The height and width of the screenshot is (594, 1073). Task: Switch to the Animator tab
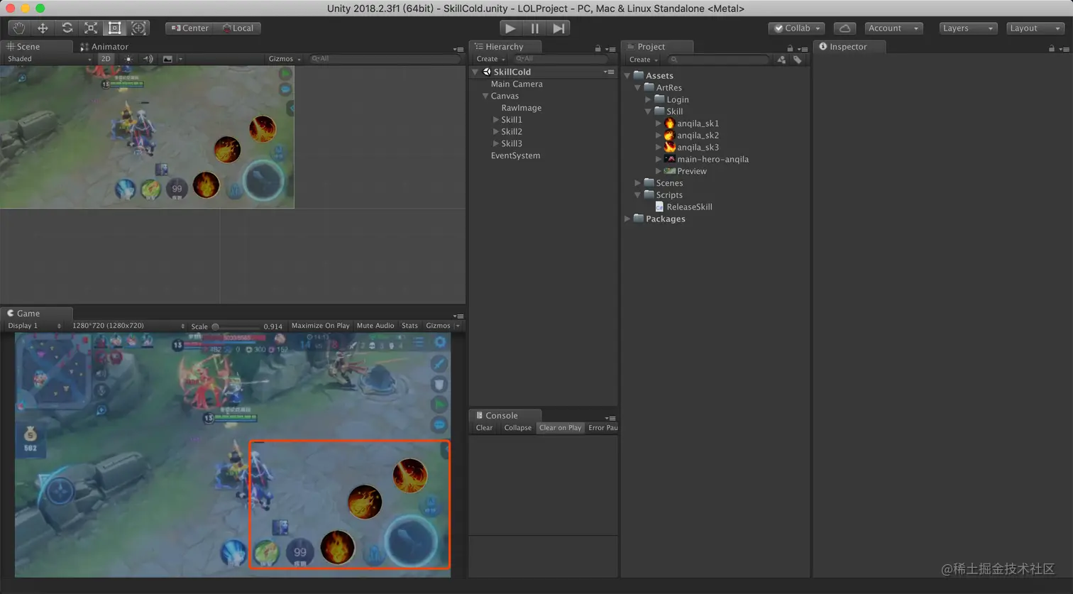(x=104, y=47)
